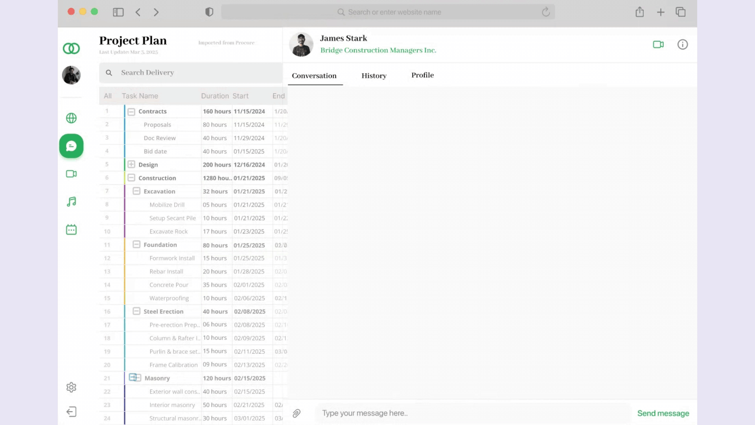Open settings gear in sidebar
Viewport: 755px width, 425px height.
coord(71,387)
